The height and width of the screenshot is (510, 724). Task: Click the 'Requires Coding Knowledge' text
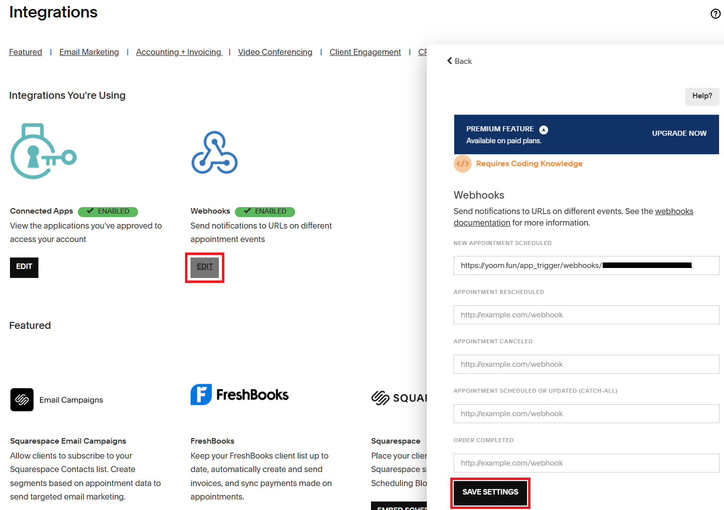click(529, 164)
